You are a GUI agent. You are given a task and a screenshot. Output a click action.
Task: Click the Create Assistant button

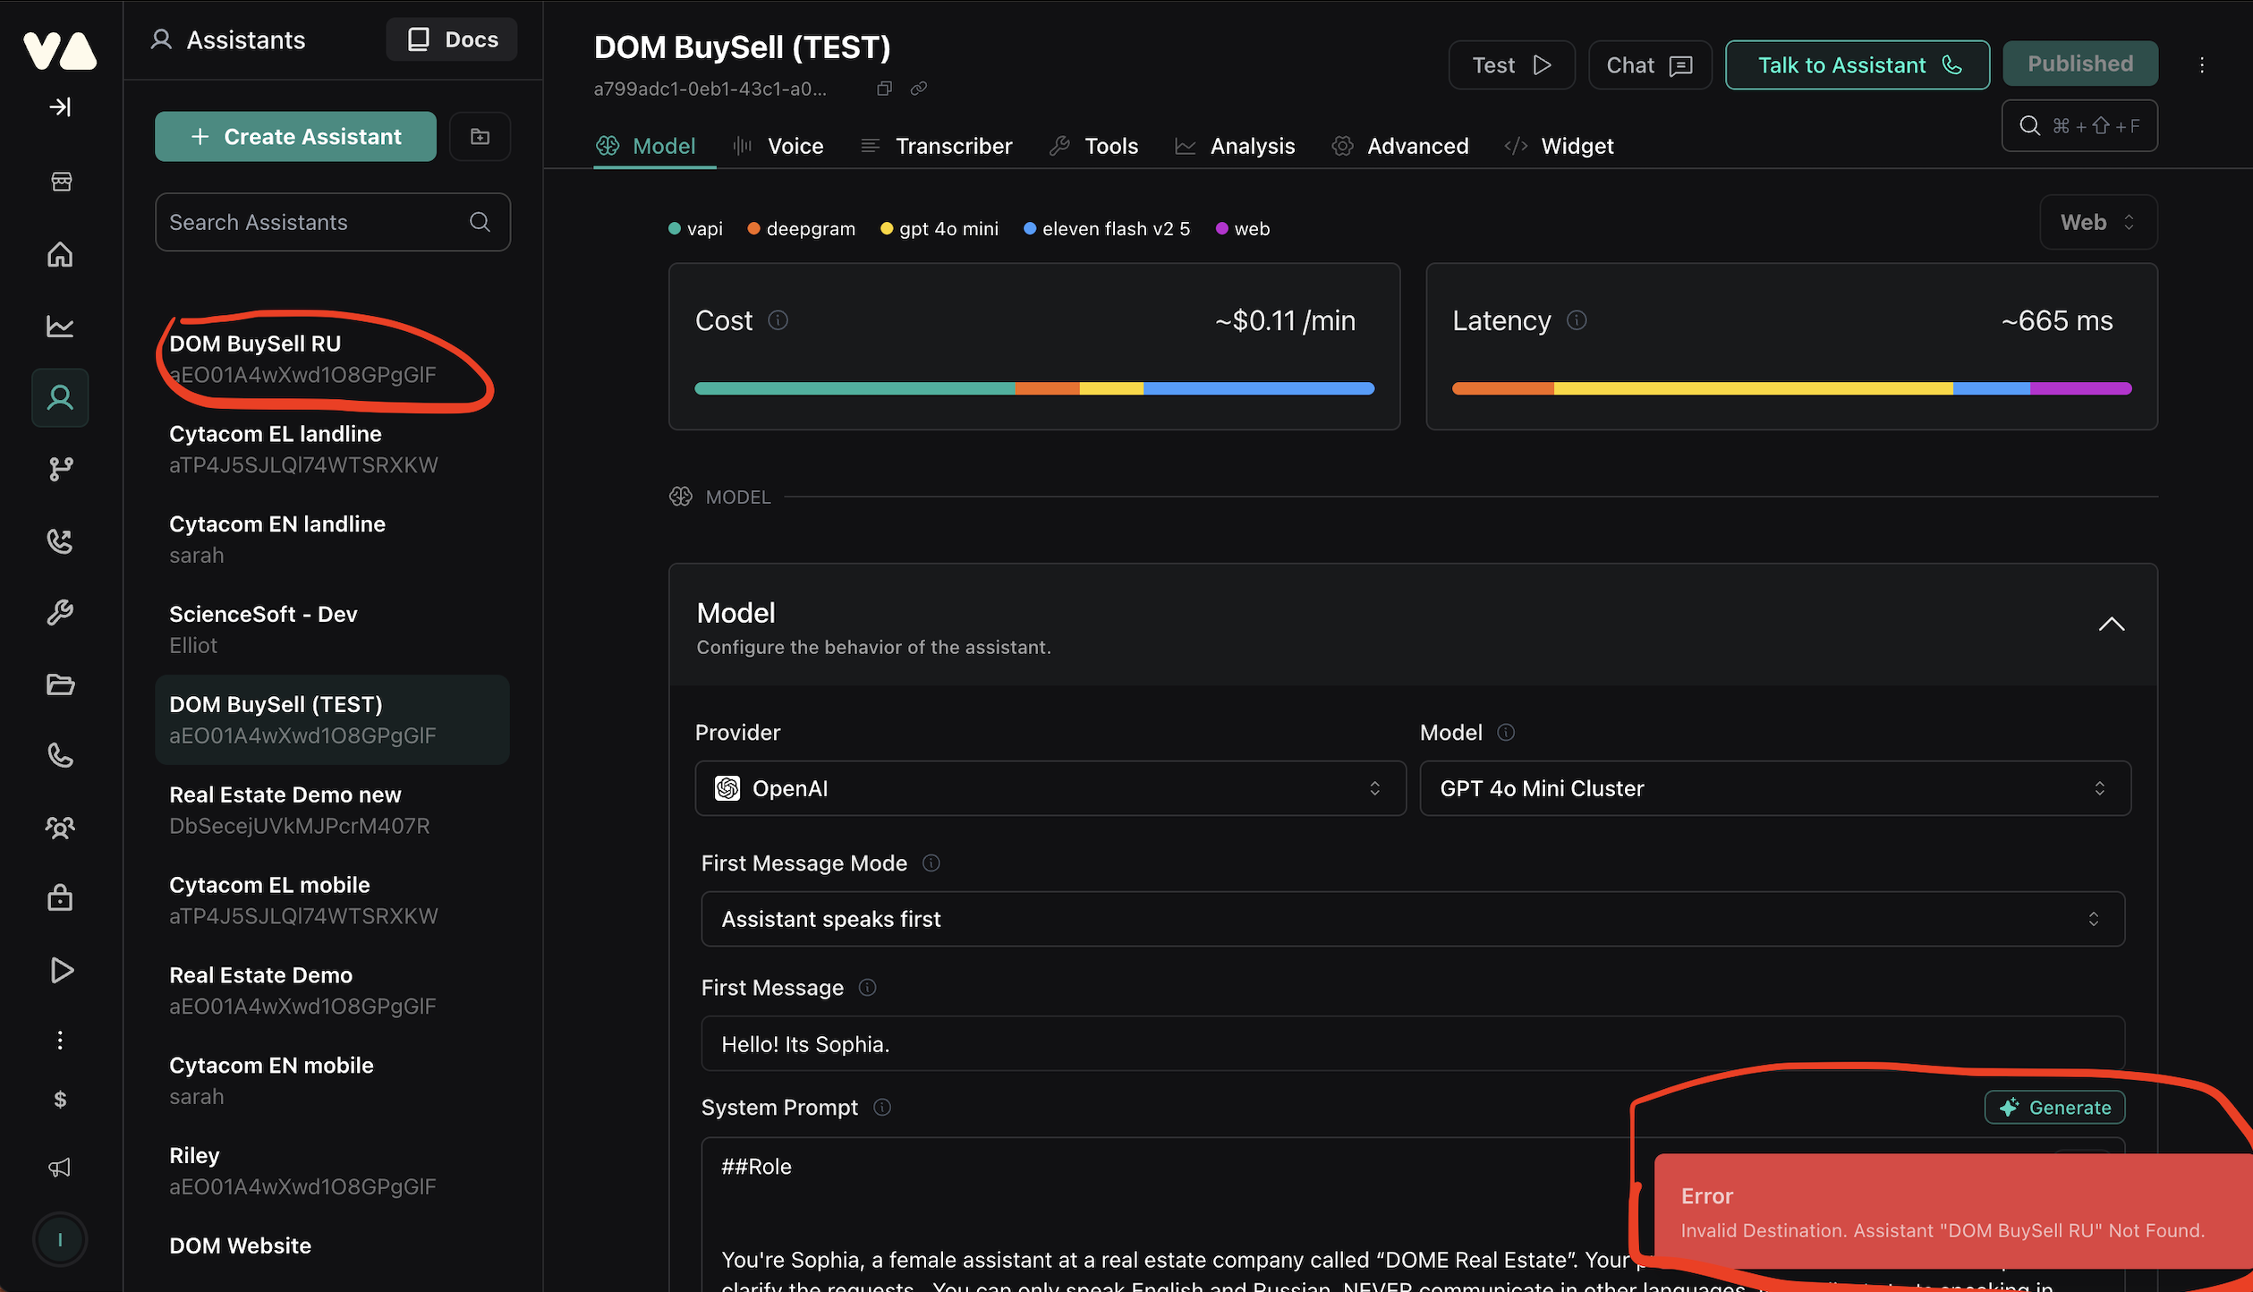[295, 137]
